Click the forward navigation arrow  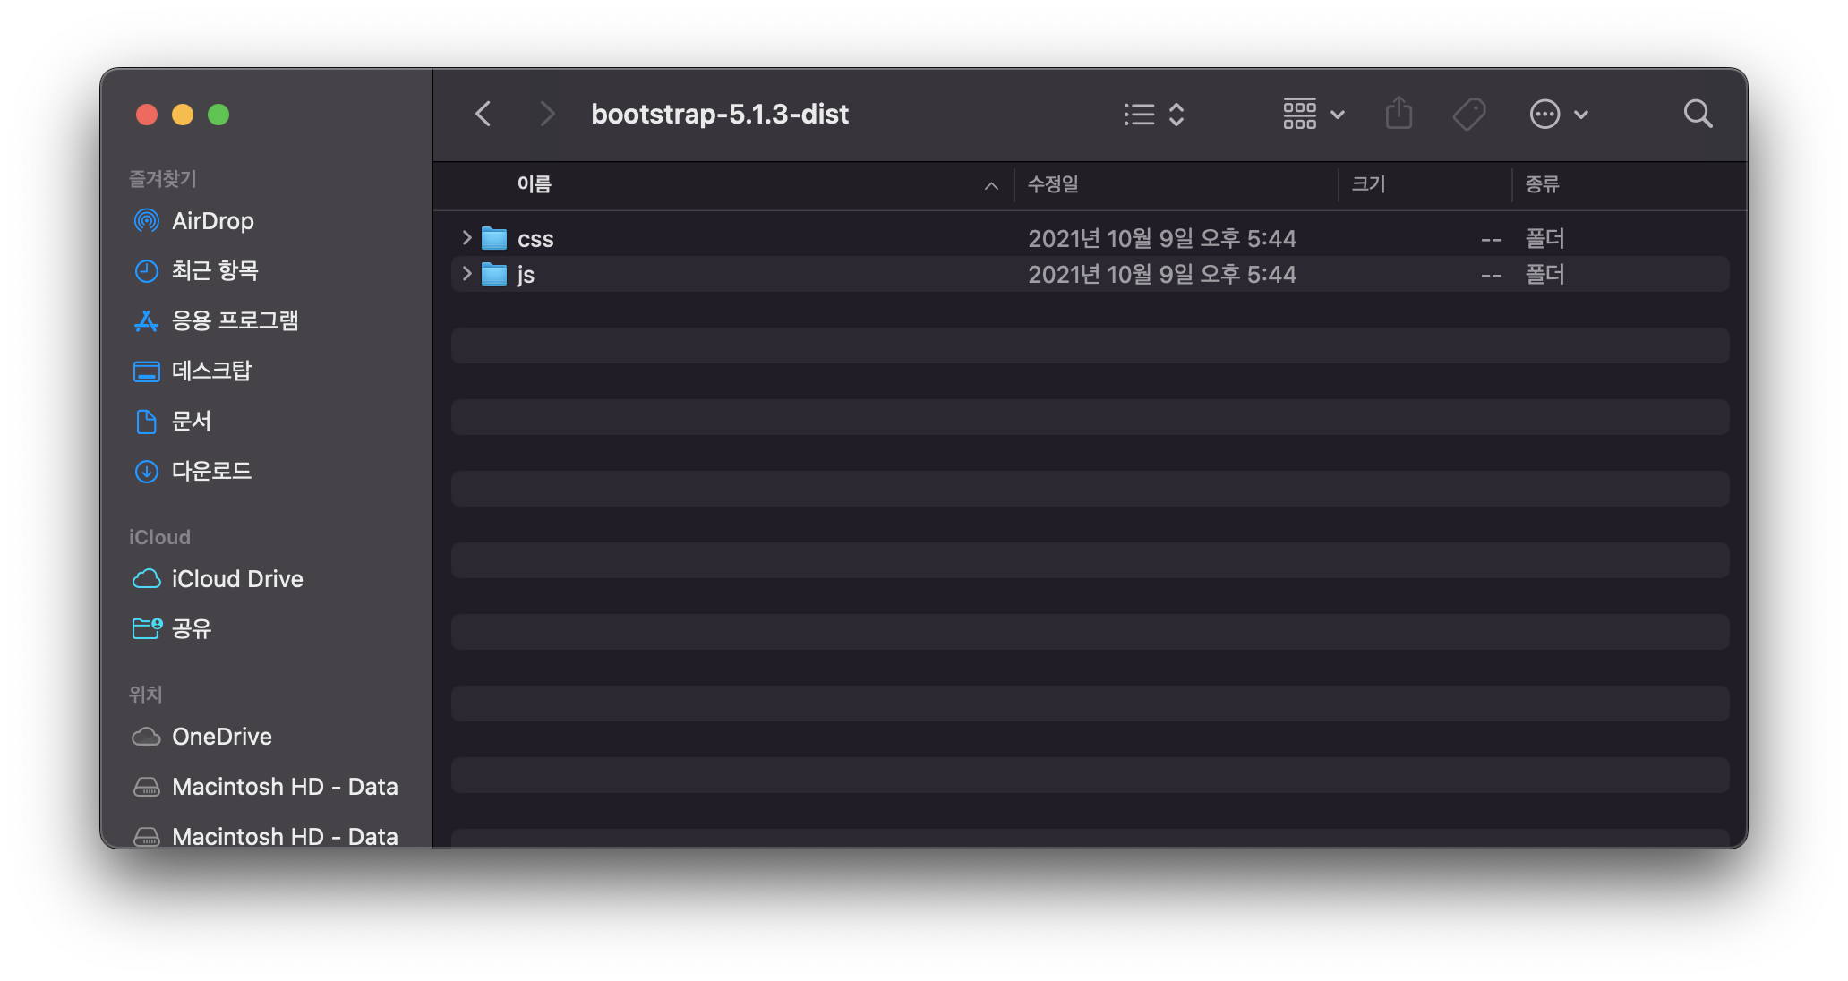[x=547, y=114]
